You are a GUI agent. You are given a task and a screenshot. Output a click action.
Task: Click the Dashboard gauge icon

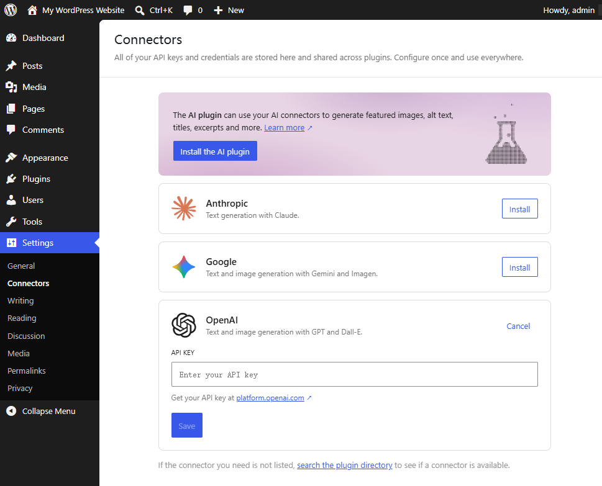click(12, 38)
